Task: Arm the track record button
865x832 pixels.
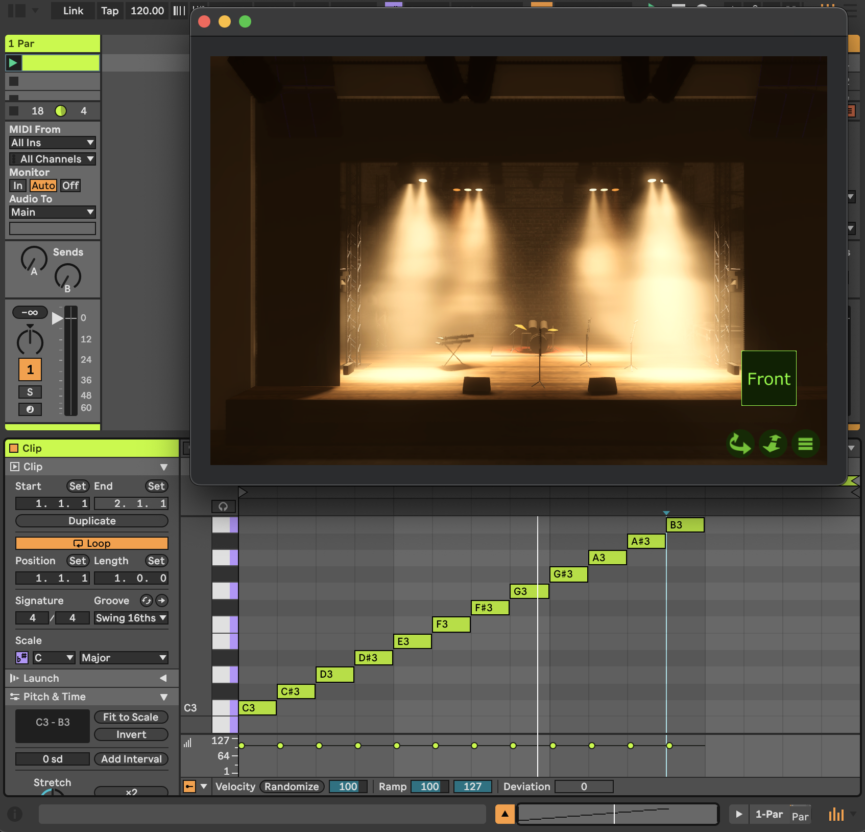Action: pyautogui.click(x=30, y=409)
